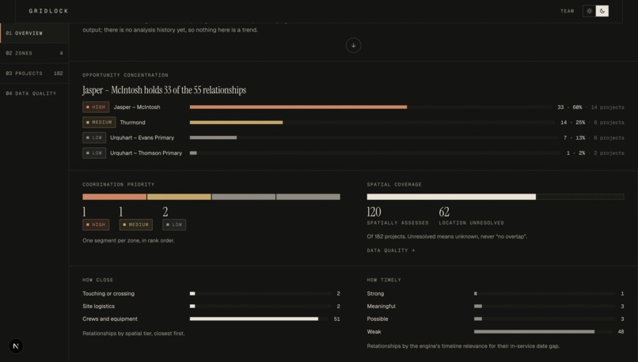Click the Strong timeliness row
Viewport: 638px width, 362px height.
point(496,293)
